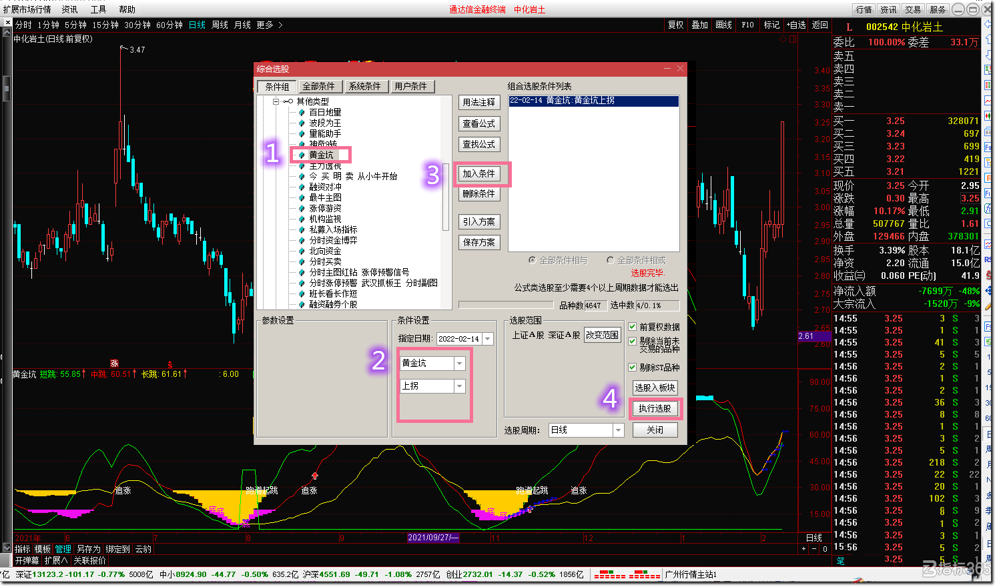The width and height of the screenshot is (997, 587).
Task: Click the 交易 button in title bar
Action: click(x=913, y=9)
